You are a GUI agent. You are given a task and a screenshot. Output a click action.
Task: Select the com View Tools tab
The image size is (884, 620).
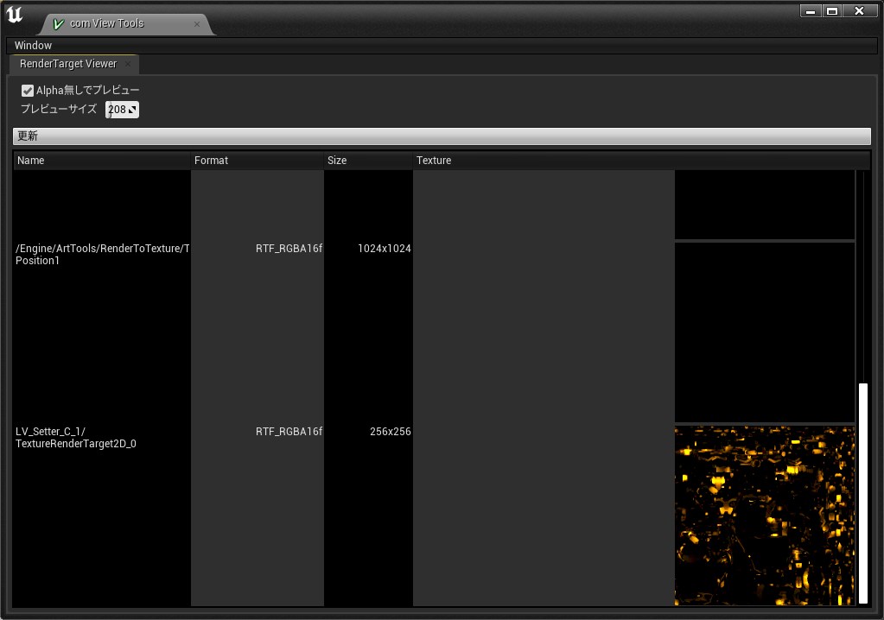pyautogui.click(x=107, y=24)
